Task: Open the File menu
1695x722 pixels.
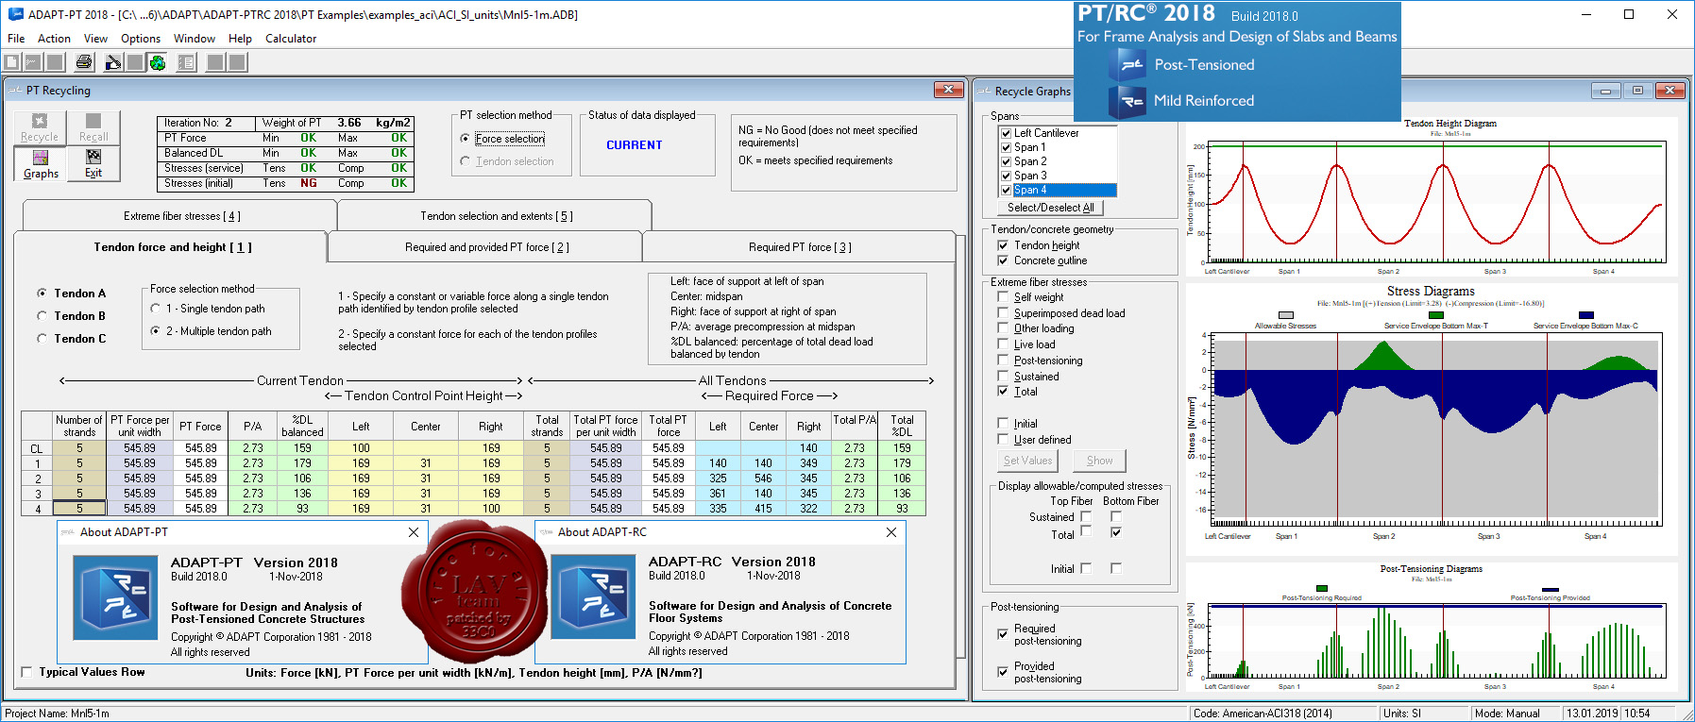Action: pos(16,39)
